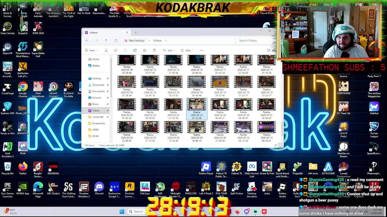Open Firefox desktop shortcut

[23, 168]
